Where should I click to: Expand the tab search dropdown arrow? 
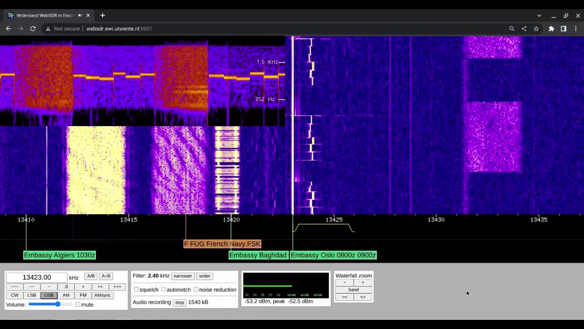[x=539, y=16]
